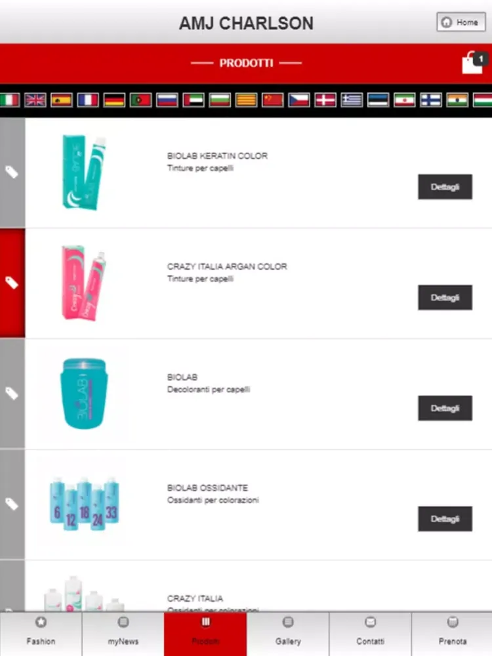Click the red tag beside Crazy Italia Argan Color
This screenshot has width=492, height=656.
(12, 283)
